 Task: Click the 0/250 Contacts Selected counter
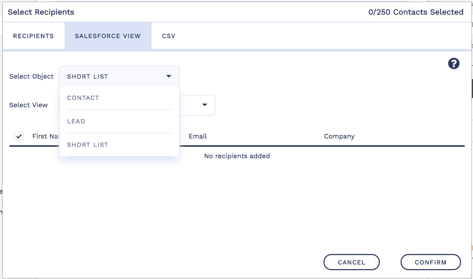pyautogui.click(x=416, y=12)
